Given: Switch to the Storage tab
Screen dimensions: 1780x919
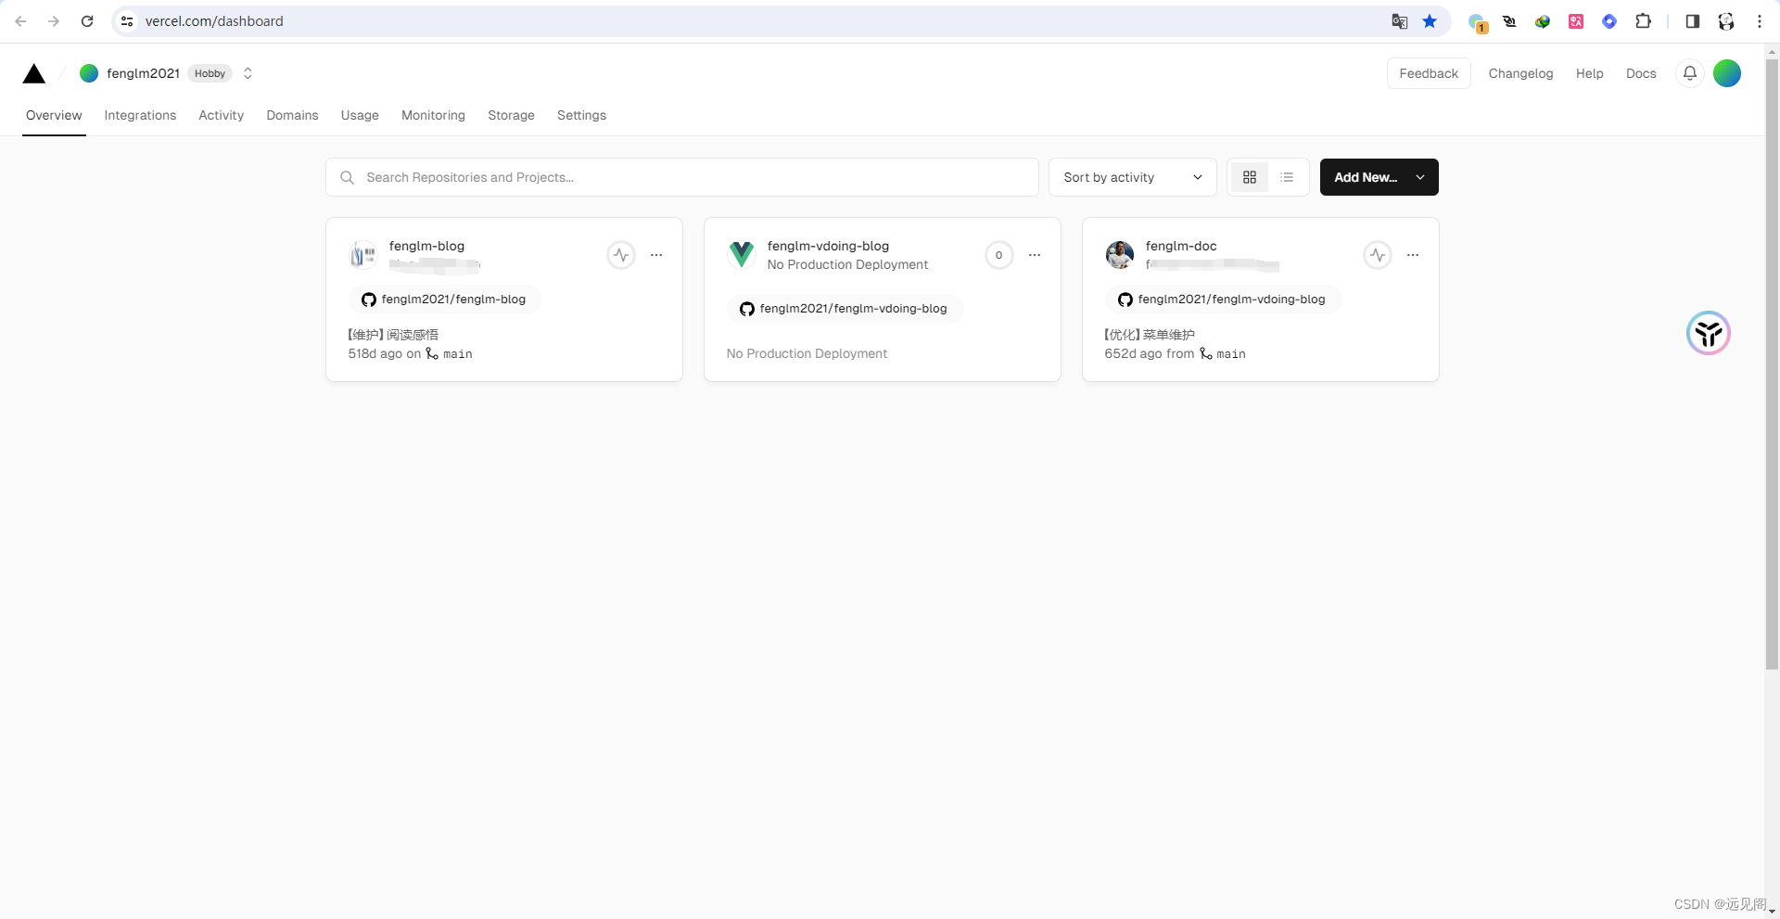Looking at the screenshot, I should pyautogui.click(x=511, y=115).
